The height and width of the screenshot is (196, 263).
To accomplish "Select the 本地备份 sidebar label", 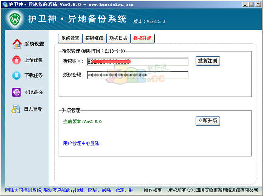I will (x=34, y=92).
